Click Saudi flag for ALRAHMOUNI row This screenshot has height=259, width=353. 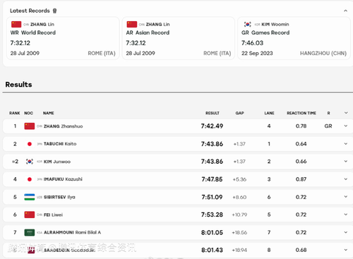click(x=30, y=232)
